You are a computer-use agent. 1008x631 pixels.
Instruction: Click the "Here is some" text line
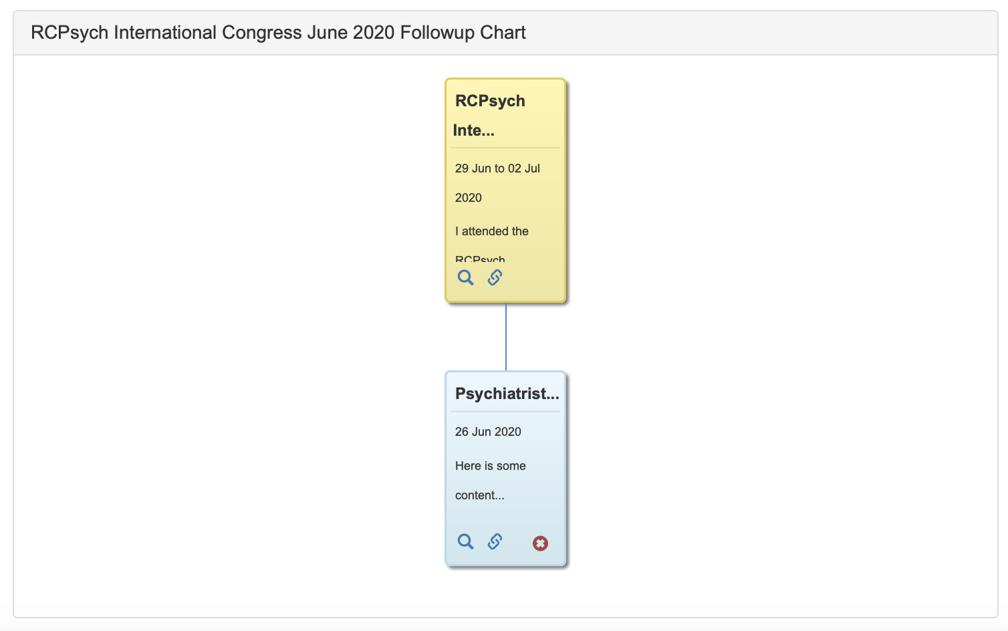[491, 466]
